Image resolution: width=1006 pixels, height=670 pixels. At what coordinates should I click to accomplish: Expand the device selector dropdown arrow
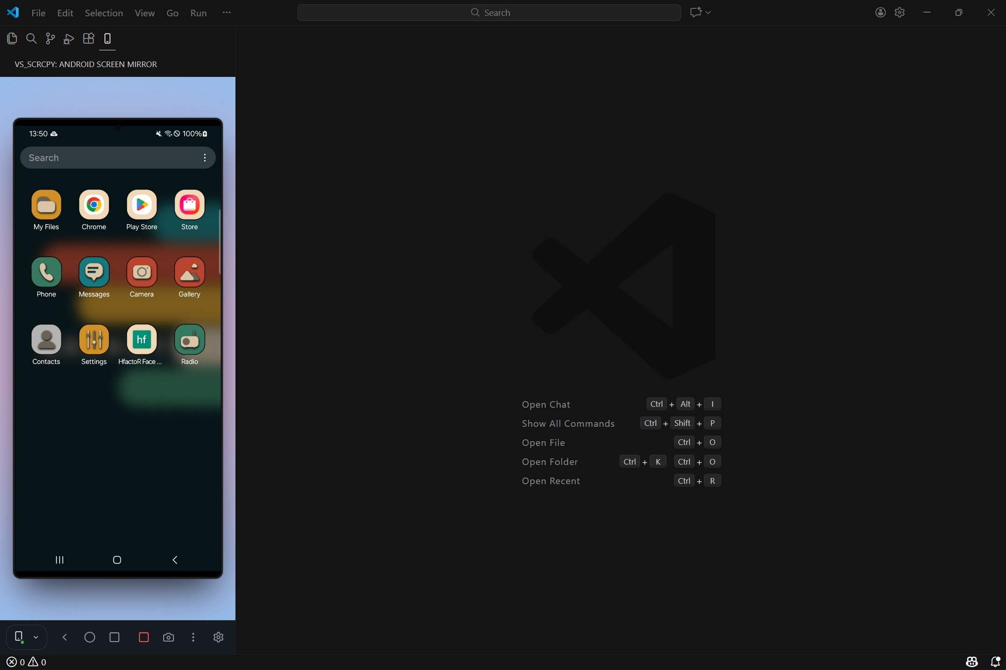coord(36,637)
